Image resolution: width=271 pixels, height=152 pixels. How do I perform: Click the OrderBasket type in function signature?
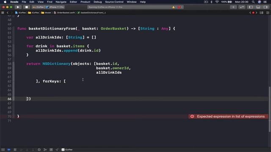[x=113, y=29]
